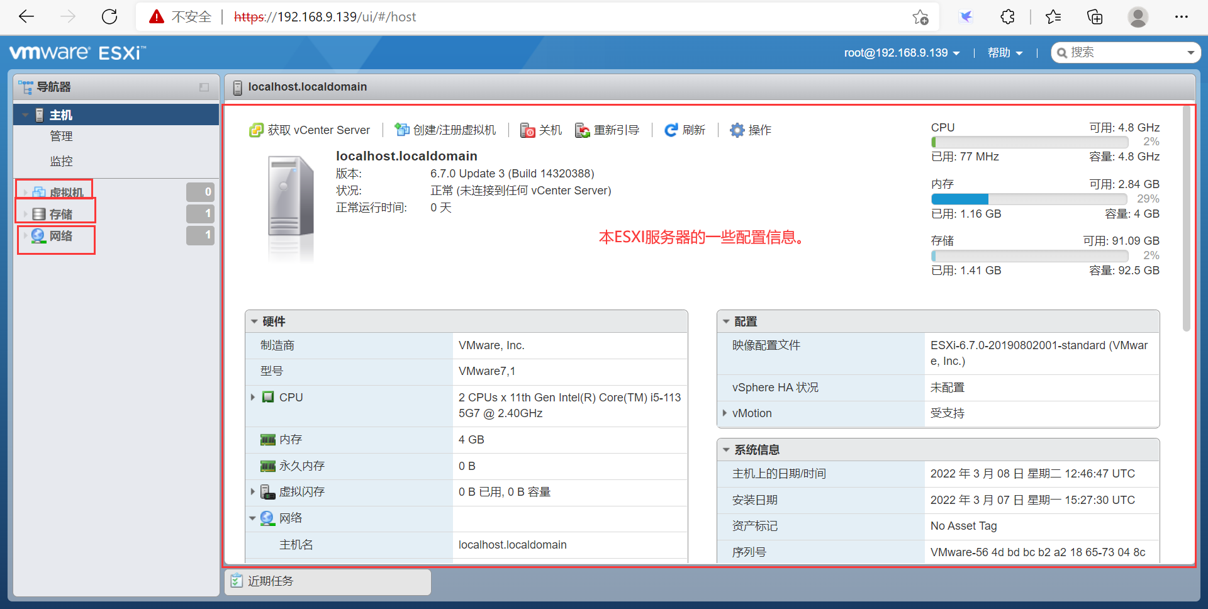The width and height of the screenshot is (1208, 609).
Task: Open the 近期任务 recent tasks panel
Action: pyautogui.click(x=328, y=581)
